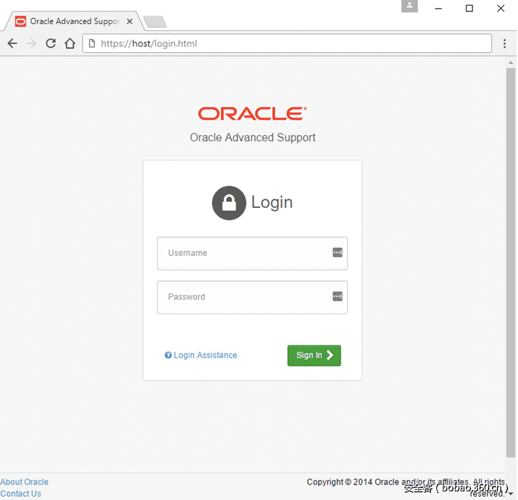
Task: Click the page info icon in address bar
Action: click(x=92, y=43)
